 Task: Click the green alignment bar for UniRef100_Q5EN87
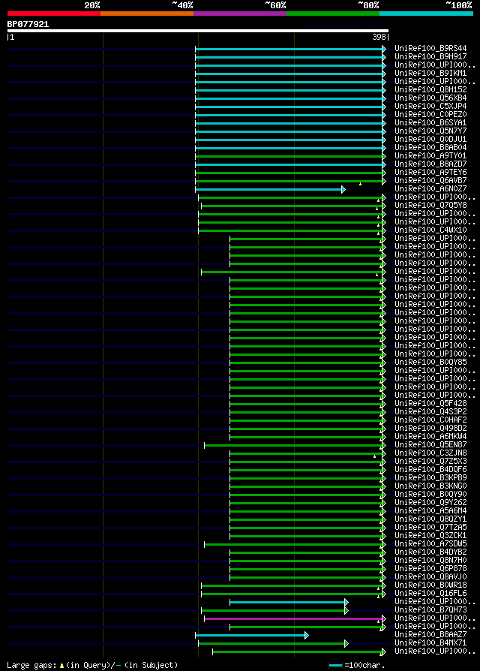[295, 446]
